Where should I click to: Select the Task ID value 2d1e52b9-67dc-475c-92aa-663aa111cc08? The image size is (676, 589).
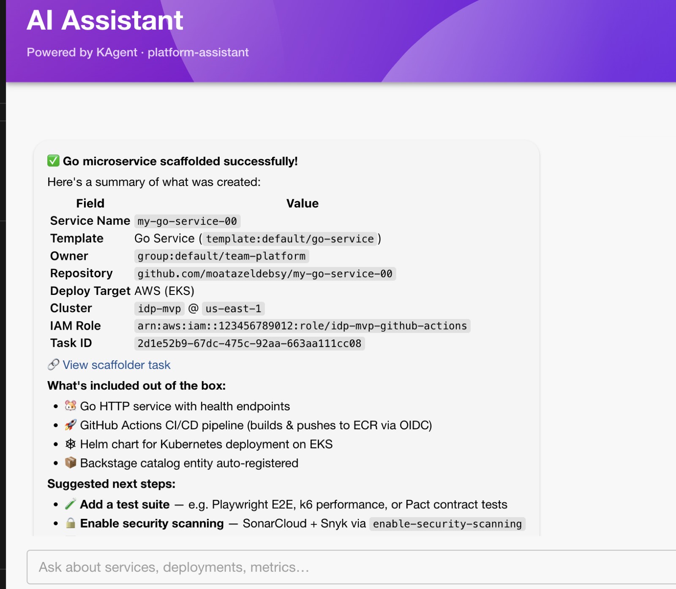[249, 343]
